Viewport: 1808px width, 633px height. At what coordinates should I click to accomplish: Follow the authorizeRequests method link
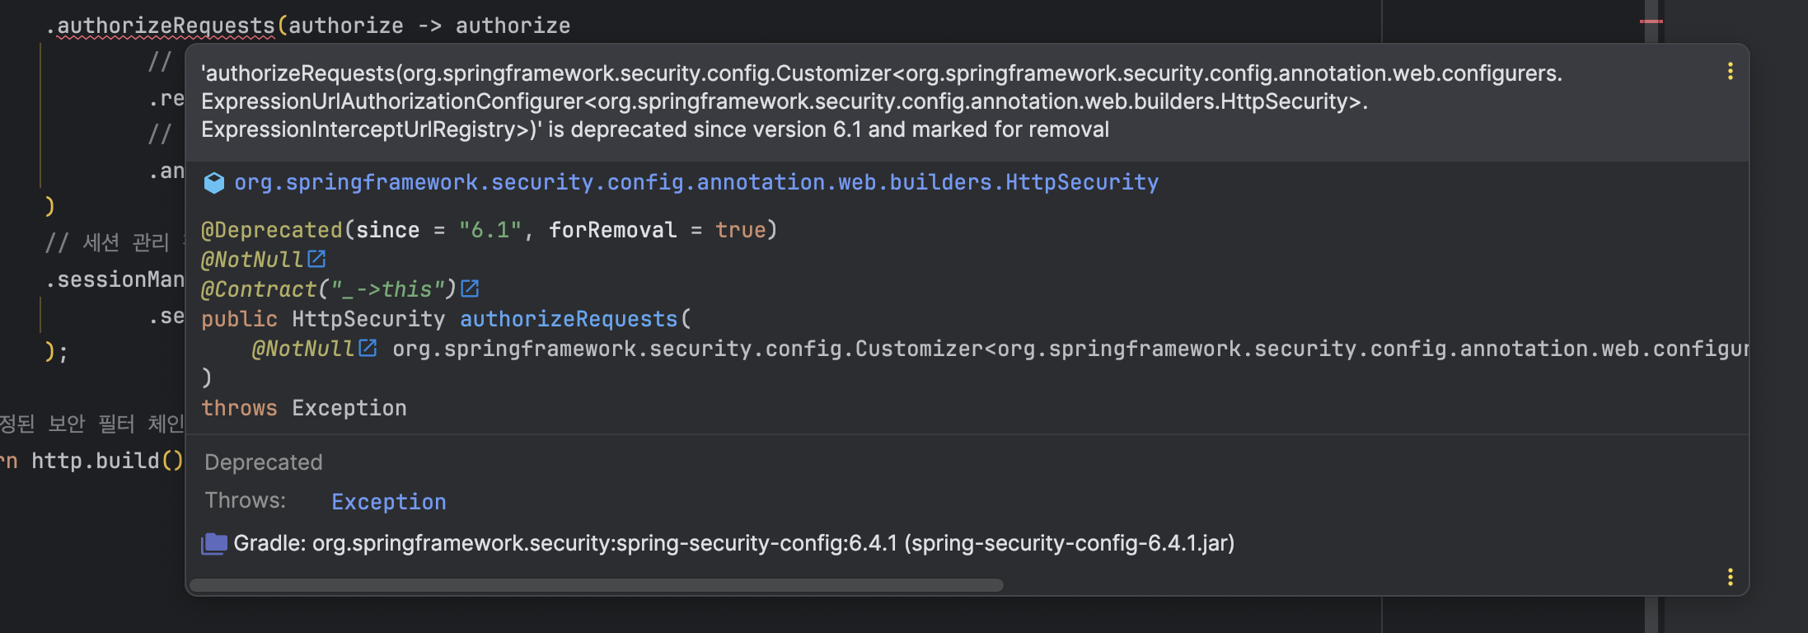(569, 319)
